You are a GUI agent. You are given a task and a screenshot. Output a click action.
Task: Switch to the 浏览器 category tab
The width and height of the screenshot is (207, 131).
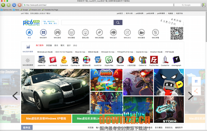tap(49, 45)
